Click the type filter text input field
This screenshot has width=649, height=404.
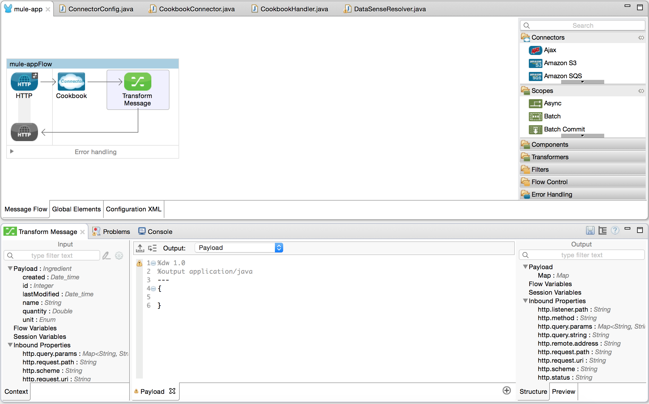(52, 255)
